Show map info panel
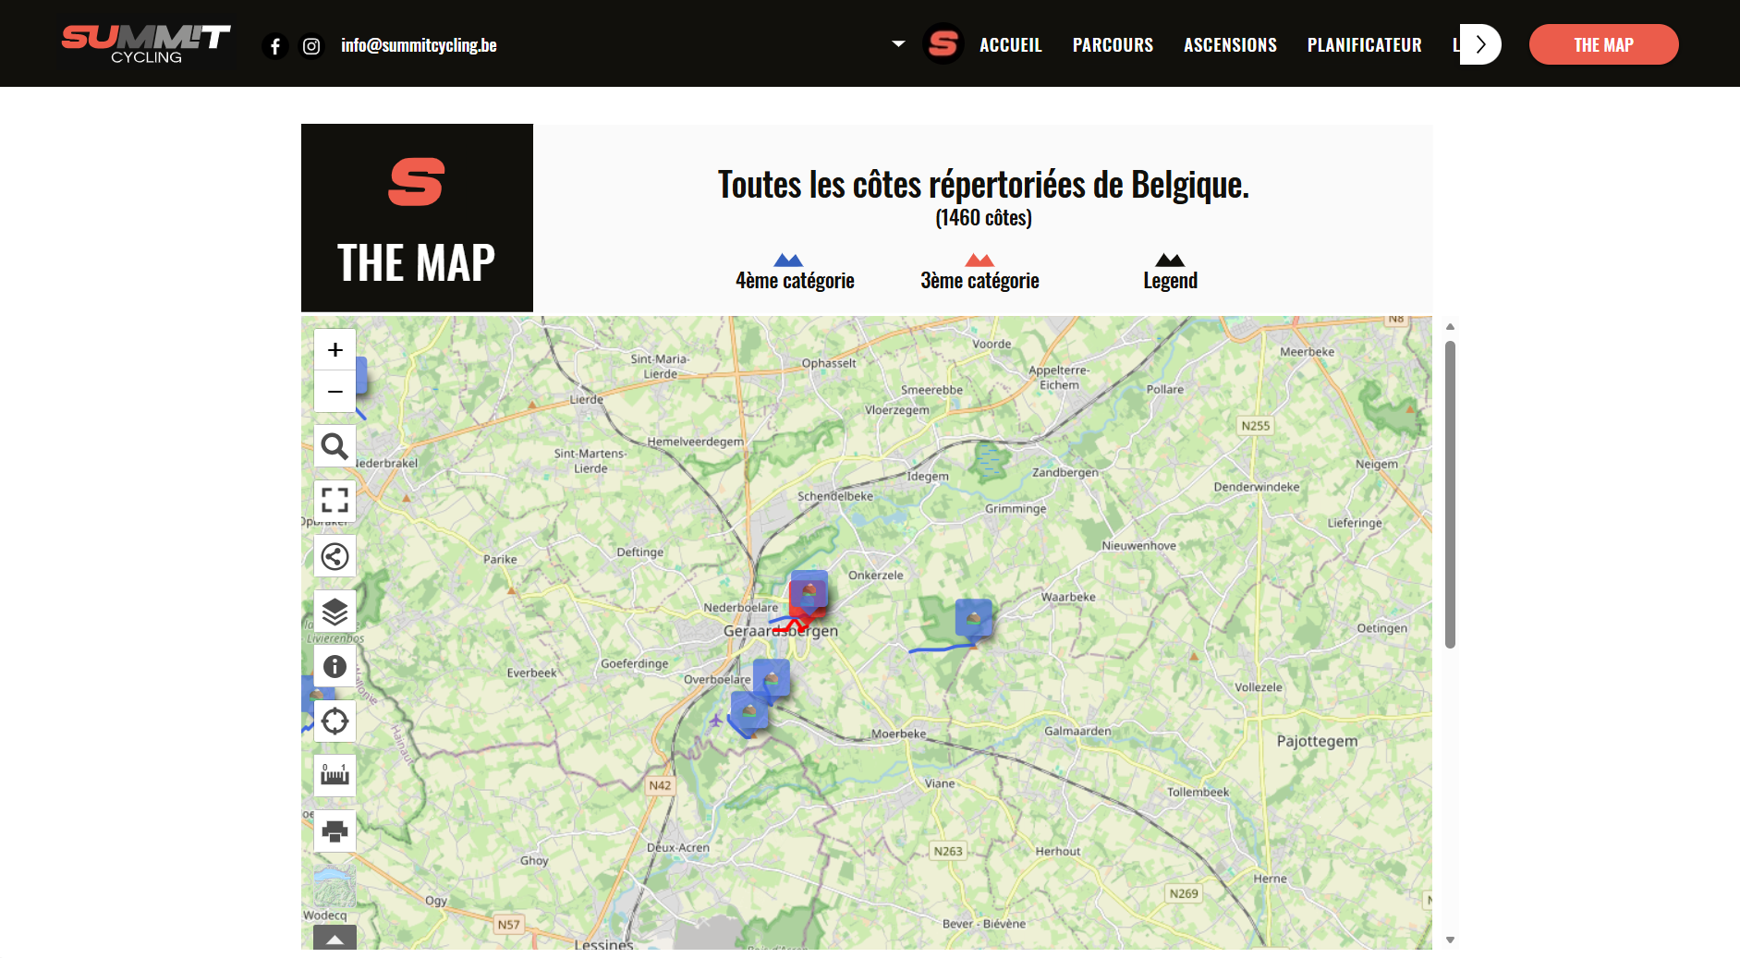Image resolution: width=1740 pixels, height=958 pixels. 335,666
